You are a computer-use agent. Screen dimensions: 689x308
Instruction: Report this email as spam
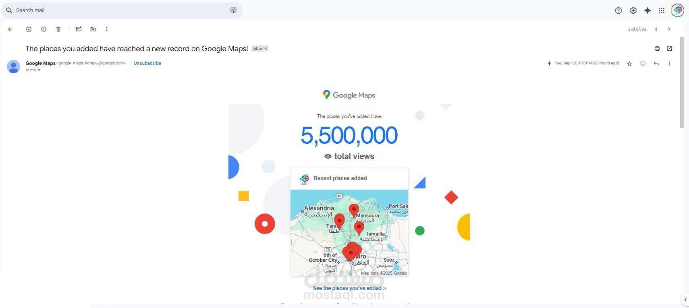tap(44, 29)
